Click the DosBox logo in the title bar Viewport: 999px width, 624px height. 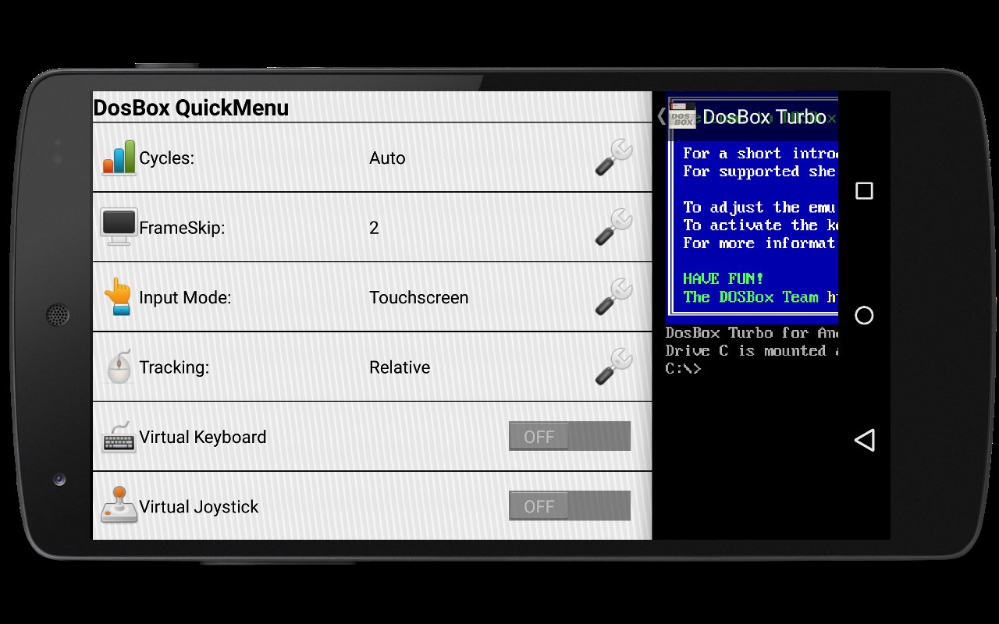(x=681, y=116)
